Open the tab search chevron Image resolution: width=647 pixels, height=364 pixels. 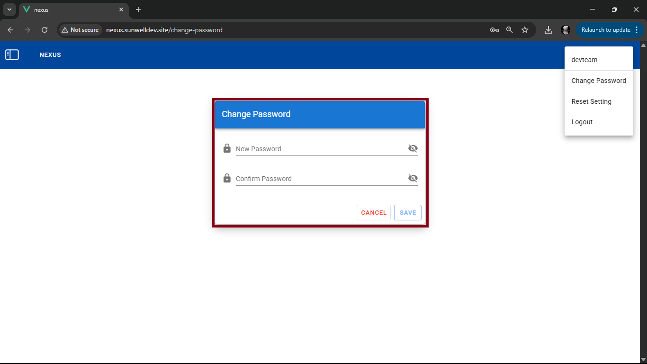9,9
